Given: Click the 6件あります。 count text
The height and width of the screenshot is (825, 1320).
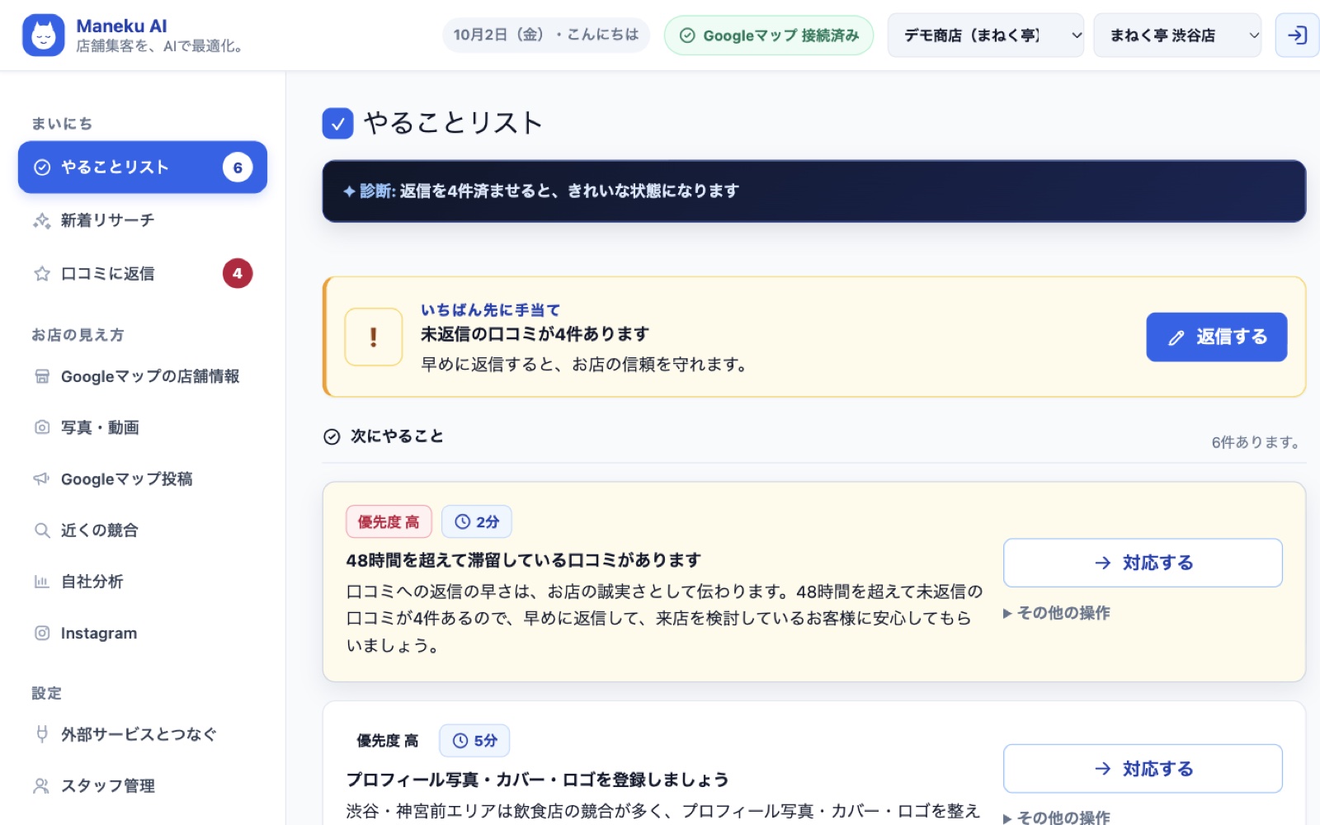Looking at the screenshot, I should point(1256,442).
